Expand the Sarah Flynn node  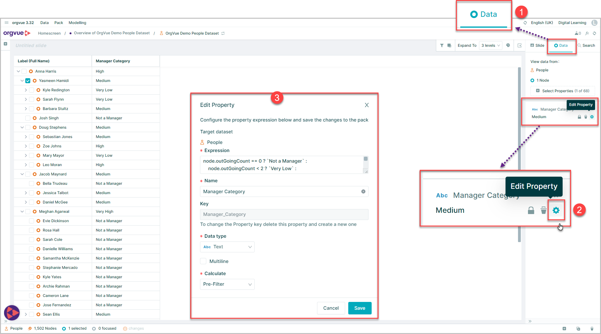click(26, 99)
